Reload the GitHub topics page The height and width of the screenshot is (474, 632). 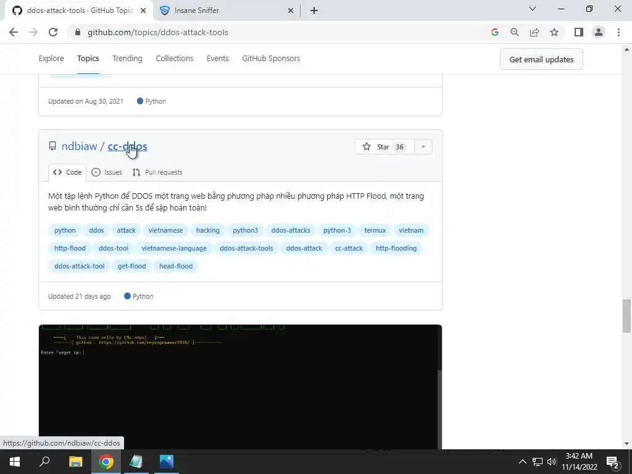point(53,32)
